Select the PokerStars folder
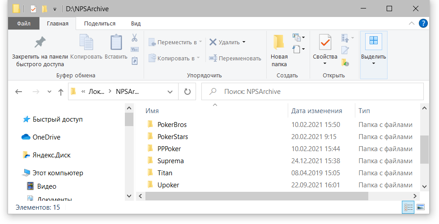The width and height of the screenshot is (439, 224). (172, 136)
